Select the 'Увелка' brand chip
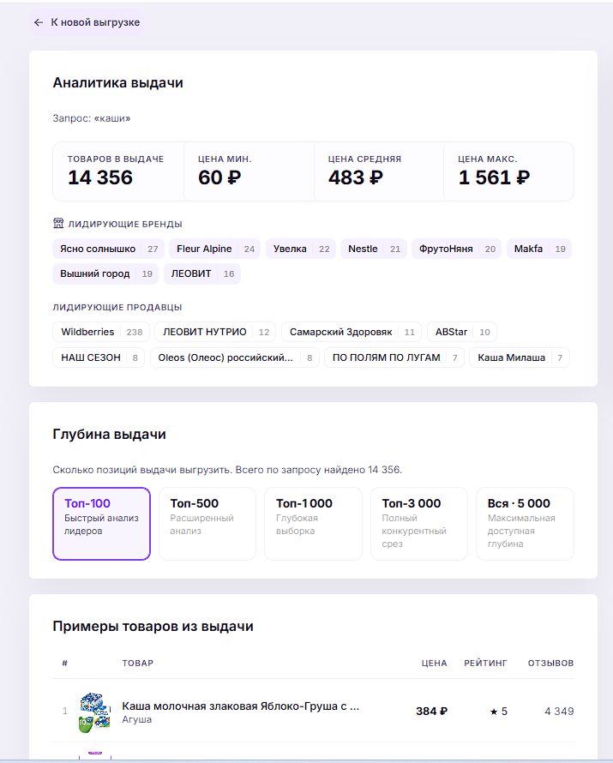The width and height of the screenshot is (613, 763). [x=301, y=249]
